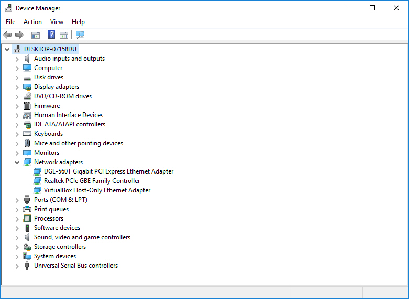Select the Sound, video and game controllers label
Viewport: 409px width, 299px height.
click(82, 237)
